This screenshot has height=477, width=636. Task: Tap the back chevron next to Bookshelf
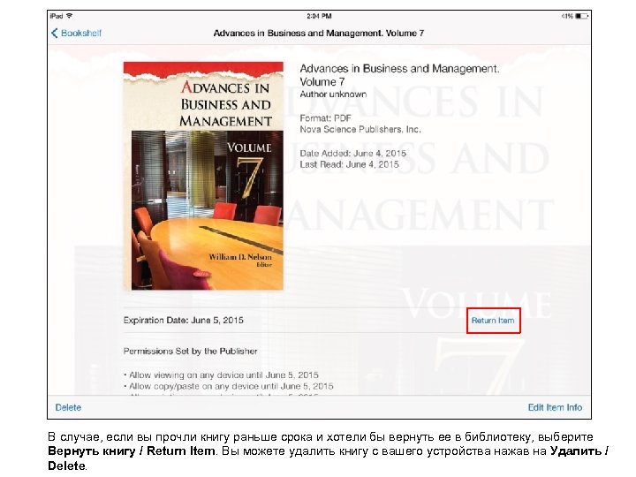coord(55,34)
